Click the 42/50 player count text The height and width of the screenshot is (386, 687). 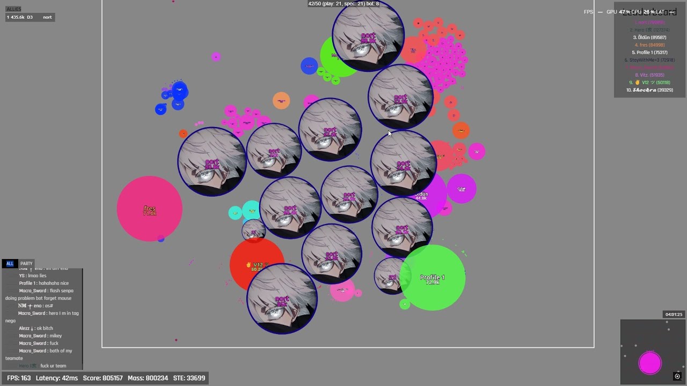pos(343,4)
